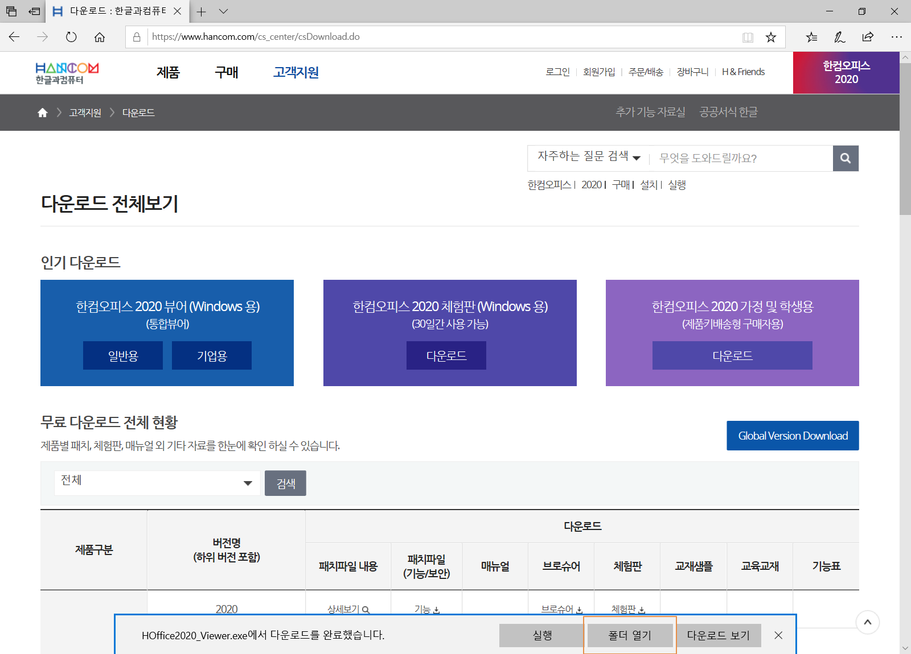Click 설치 keyword link
This screenshot has width=911, height=654.
(649, 185)
